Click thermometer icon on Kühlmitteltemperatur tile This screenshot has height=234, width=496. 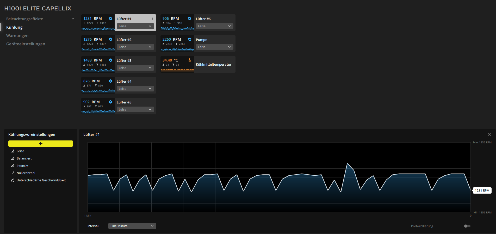point(190,60)
